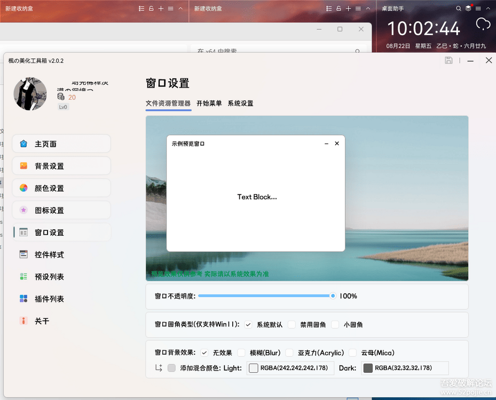This screenshot has width=496, height=400.
Task: Click the coin stack icon beside 20
Action: coord(61,97)
